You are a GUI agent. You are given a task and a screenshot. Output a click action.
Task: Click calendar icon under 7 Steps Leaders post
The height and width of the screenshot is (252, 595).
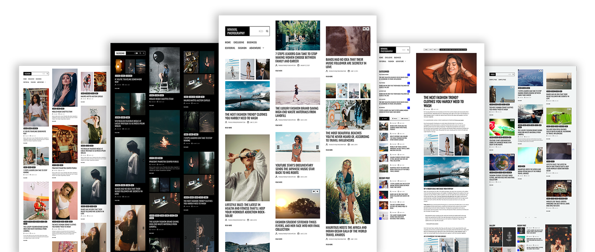click(x=298, y=65)
